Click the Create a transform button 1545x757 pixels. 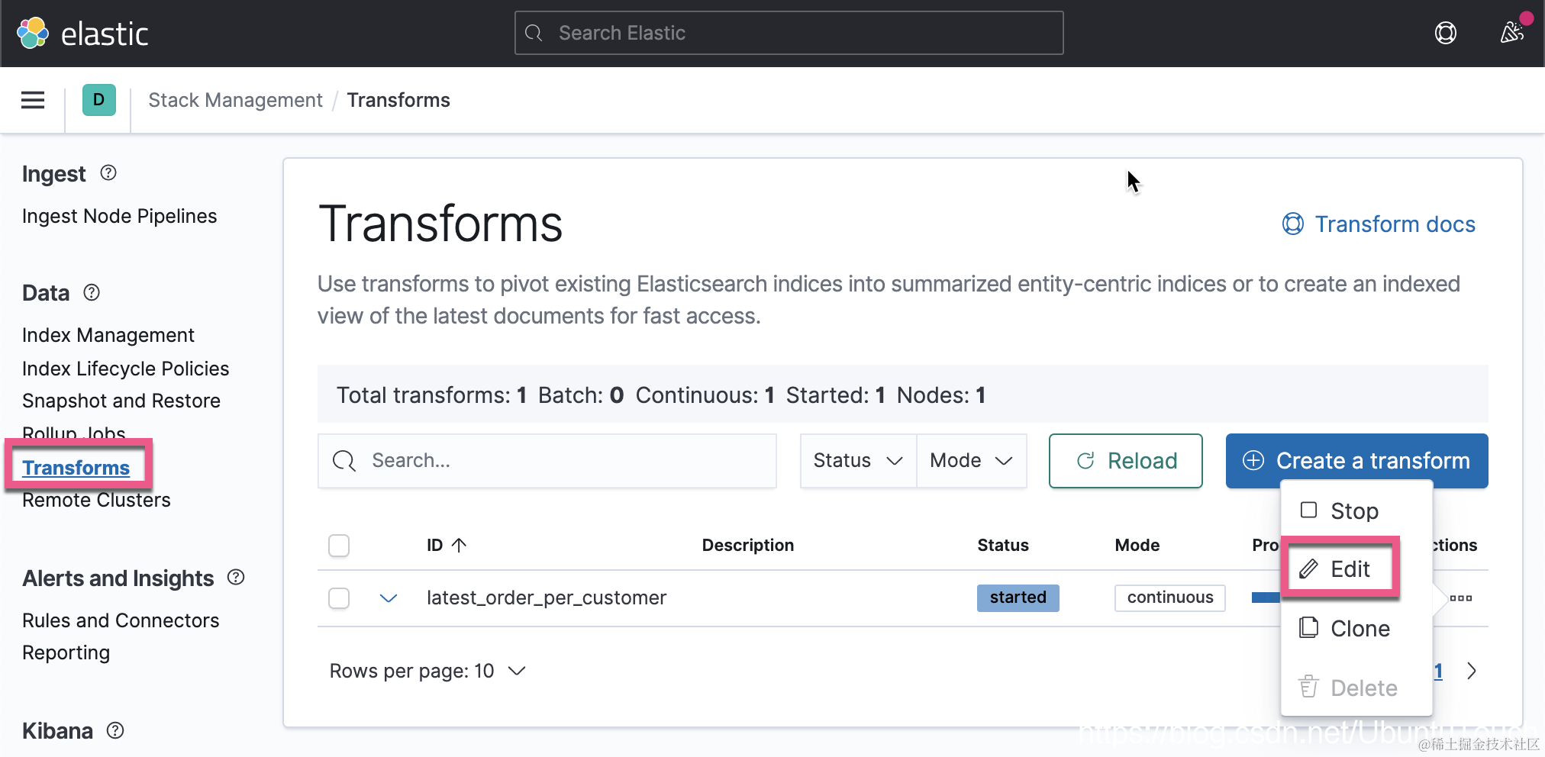(x=1356, y=461)
